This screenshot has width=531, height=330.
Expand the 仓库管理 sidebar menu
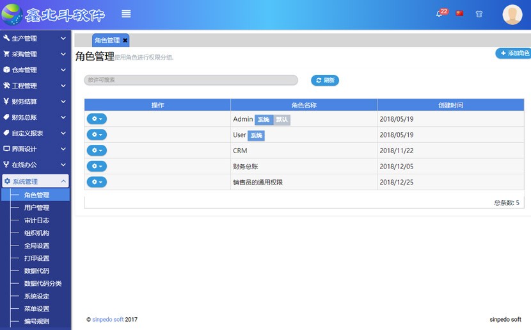(35, 70)
